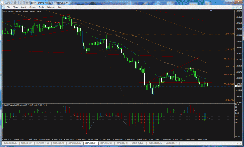
Task: Click the GBPUSD,H4 OHLC header text
Action: pyautogui.click(x=22, y=11)
